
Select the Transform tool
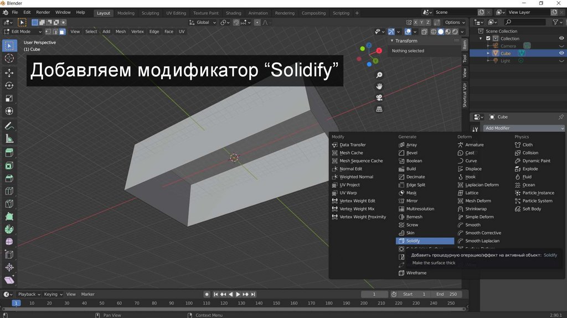(x=9, y=111)
